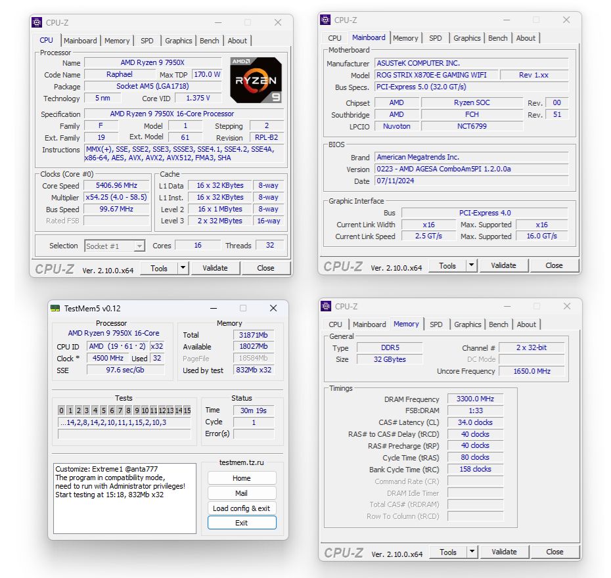Click Mail button in TestMem5

[242, 493]
